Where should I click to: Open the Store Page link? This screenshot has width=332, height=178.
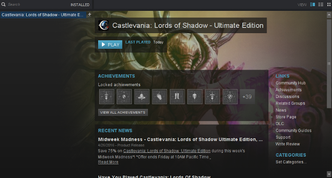click(286, 117)
